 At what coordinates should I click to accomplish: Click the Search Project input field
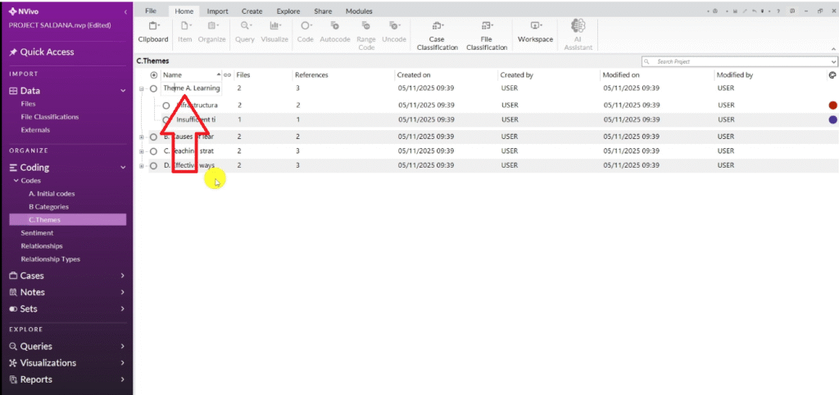coord(741,61)
